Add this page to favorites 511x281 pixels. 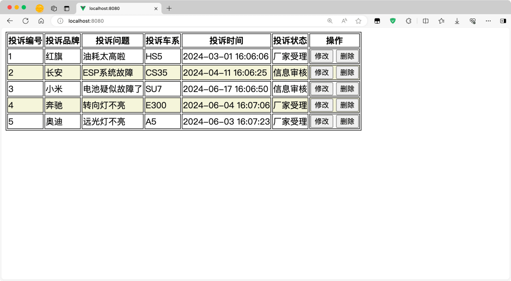coord(359,21)
